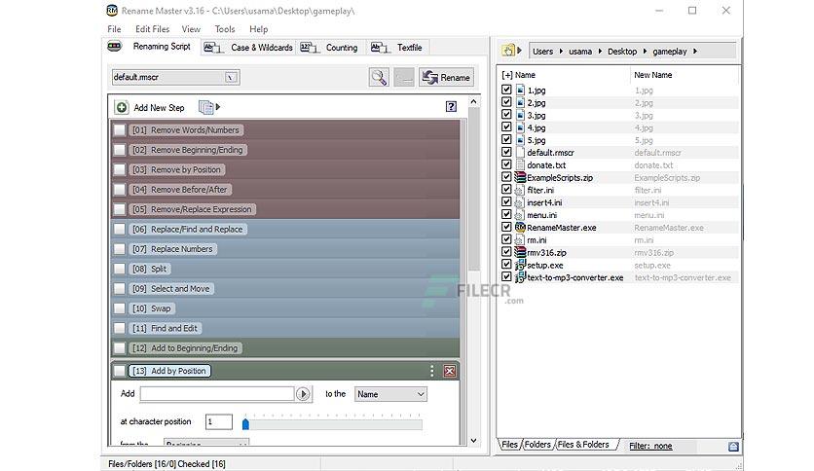Enable step 12 Add to Beginning/Ending checkbox

120,348
